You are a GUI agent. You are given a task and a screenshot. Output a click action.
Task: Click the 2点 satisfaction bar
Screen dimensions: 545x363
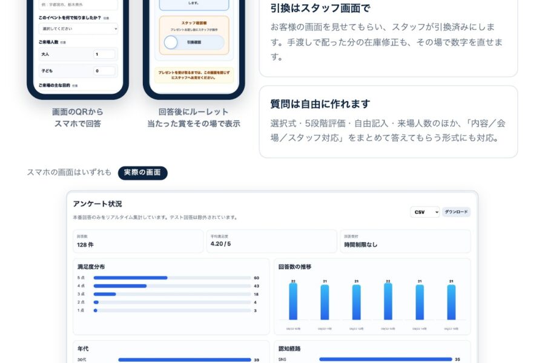coord(172,302)
